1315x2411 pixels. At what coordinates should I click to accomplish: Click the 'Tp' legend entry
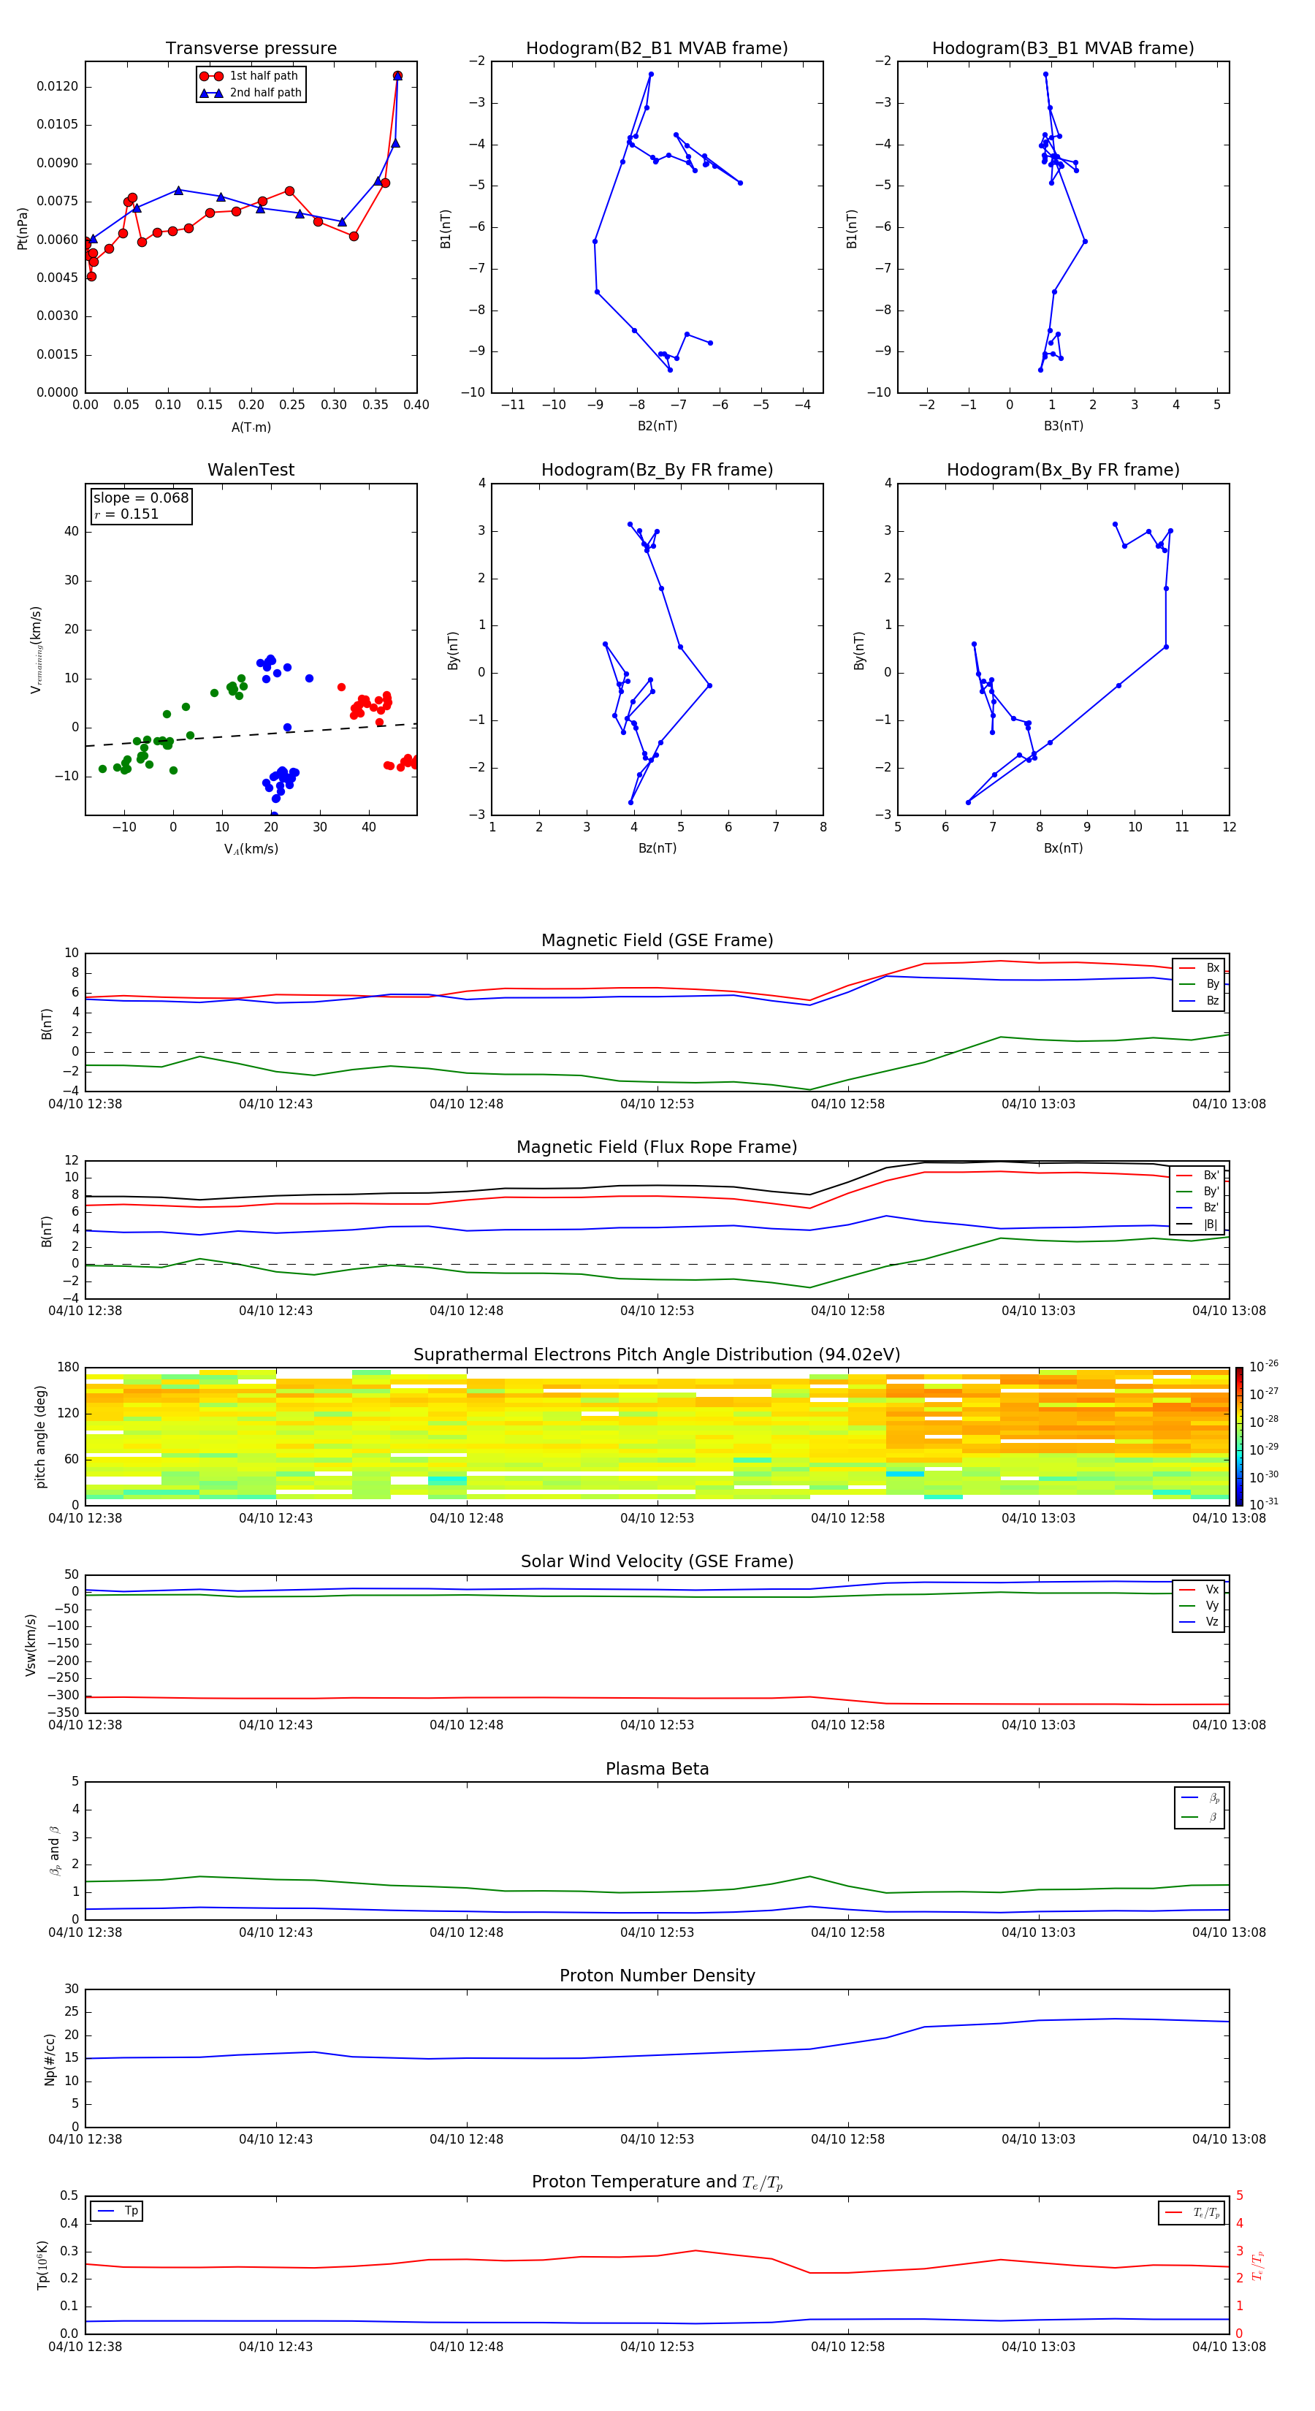117,2211
